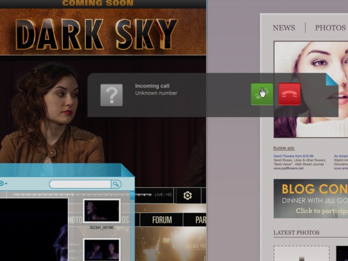Click the blue folded corner of call popup
This screenshot has height=261, width=348.
pos(331,79)
